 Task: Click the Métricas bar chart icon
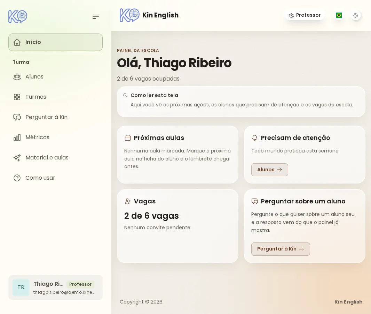click(17, 137)
